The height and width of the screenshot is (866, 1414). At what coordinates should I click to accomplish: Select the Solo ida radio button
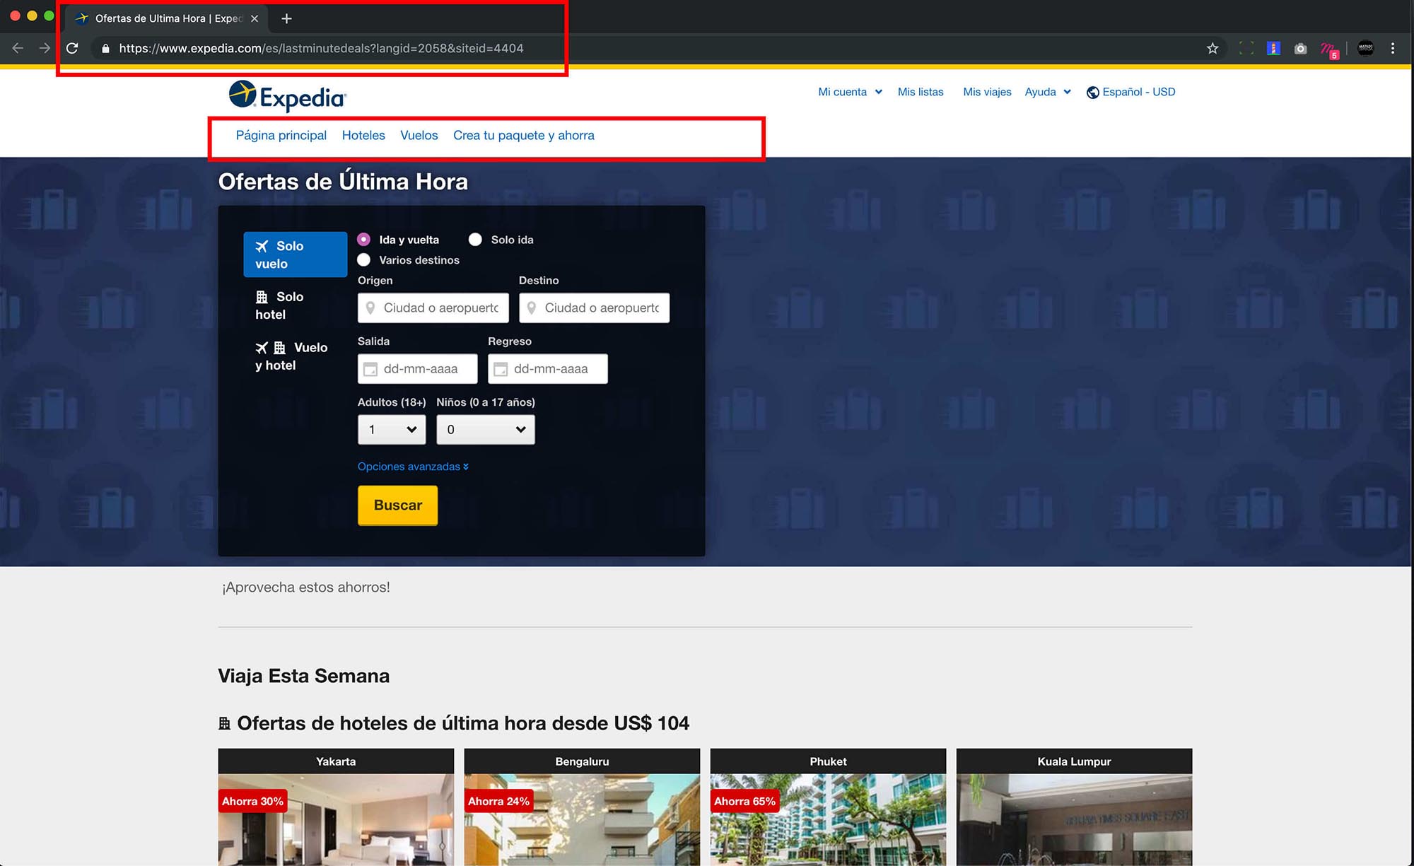tap(475, 240)
